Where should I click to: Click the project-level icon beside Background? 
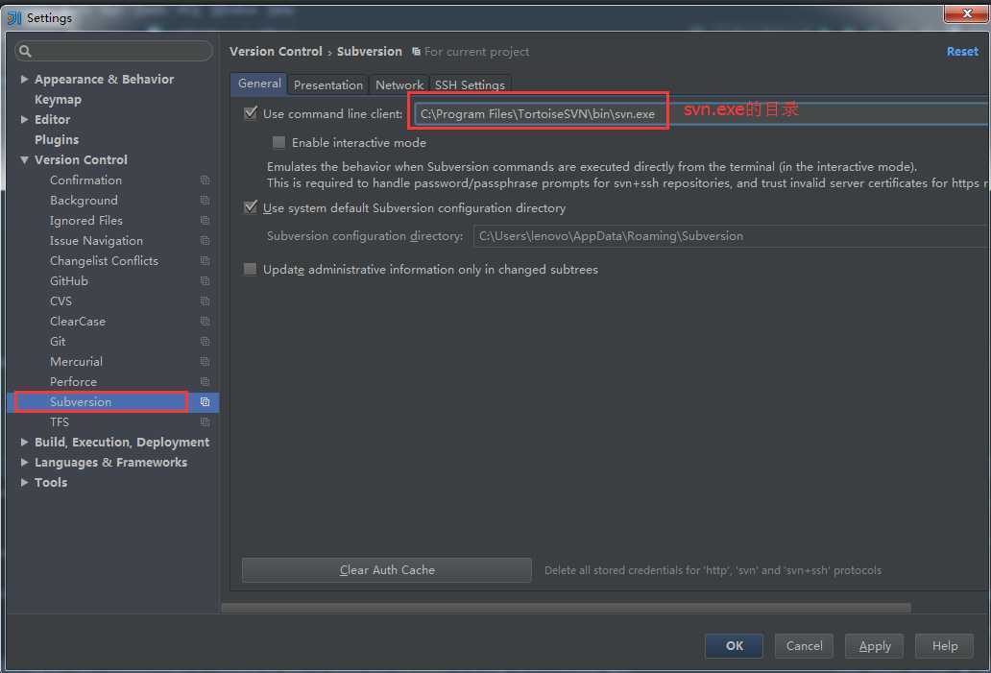coord(205,201)
